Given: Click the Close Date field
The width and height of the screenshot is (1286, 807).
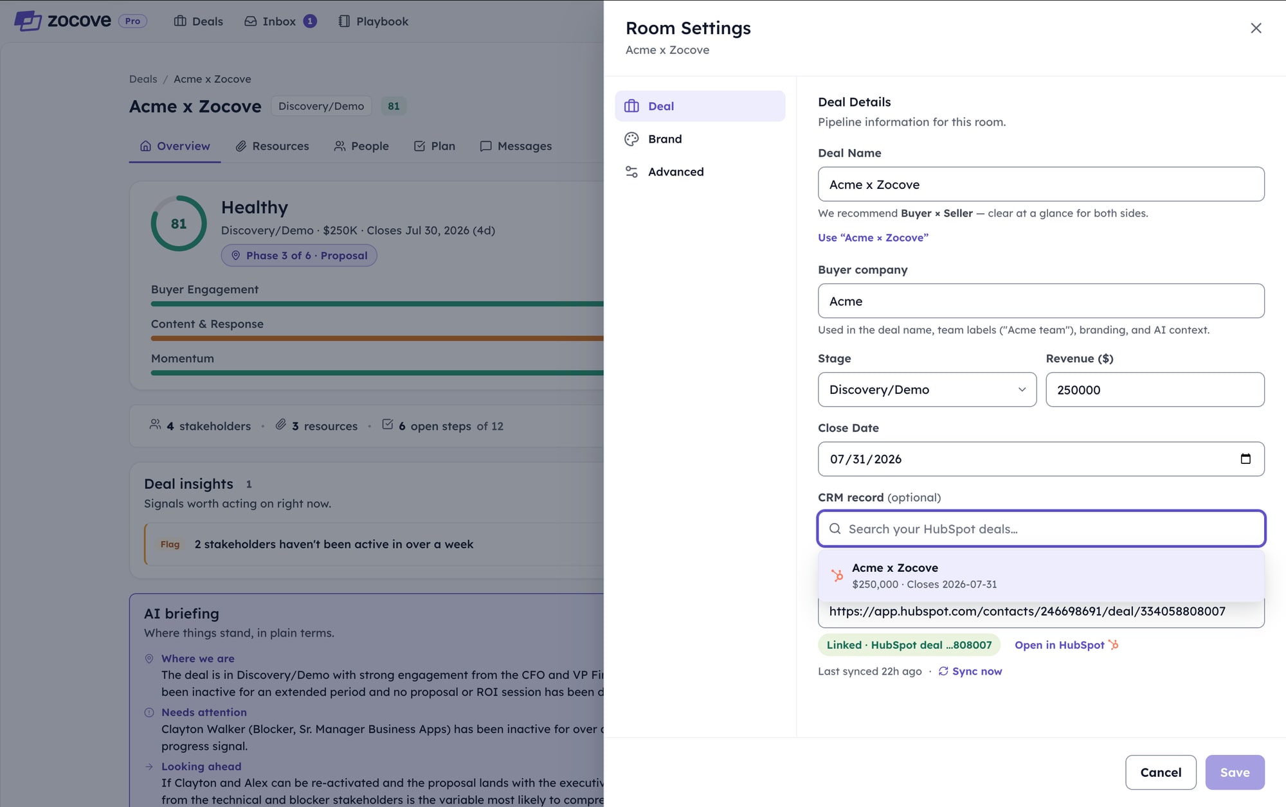Looking at the screenshot, I should (1041, 459).
